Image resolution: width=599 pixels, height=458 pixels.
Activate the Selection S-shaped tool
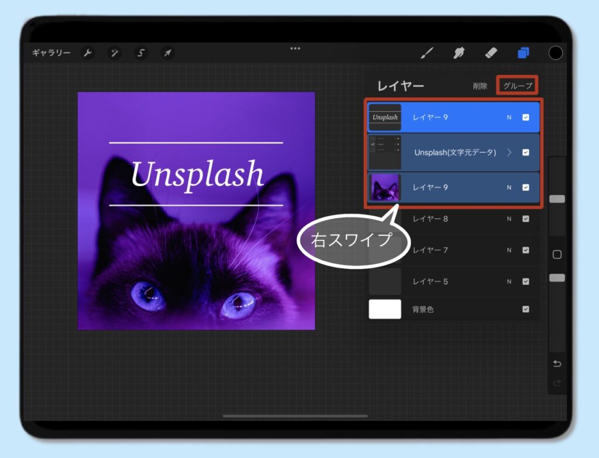tap(141, 53)
